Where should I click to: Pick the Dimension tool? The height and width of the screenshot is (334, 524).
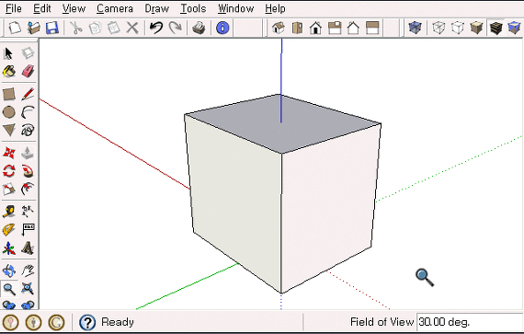[x=28, y=212]
